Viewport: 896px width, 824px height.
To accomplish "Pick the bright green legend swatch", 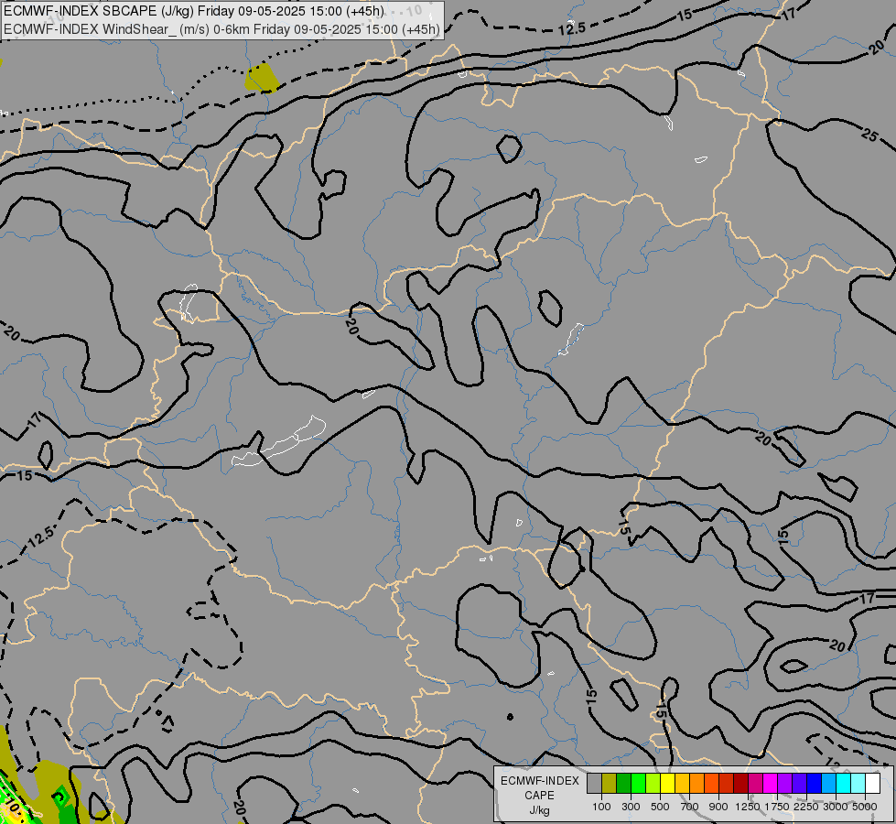I will (x=638, y=784).
